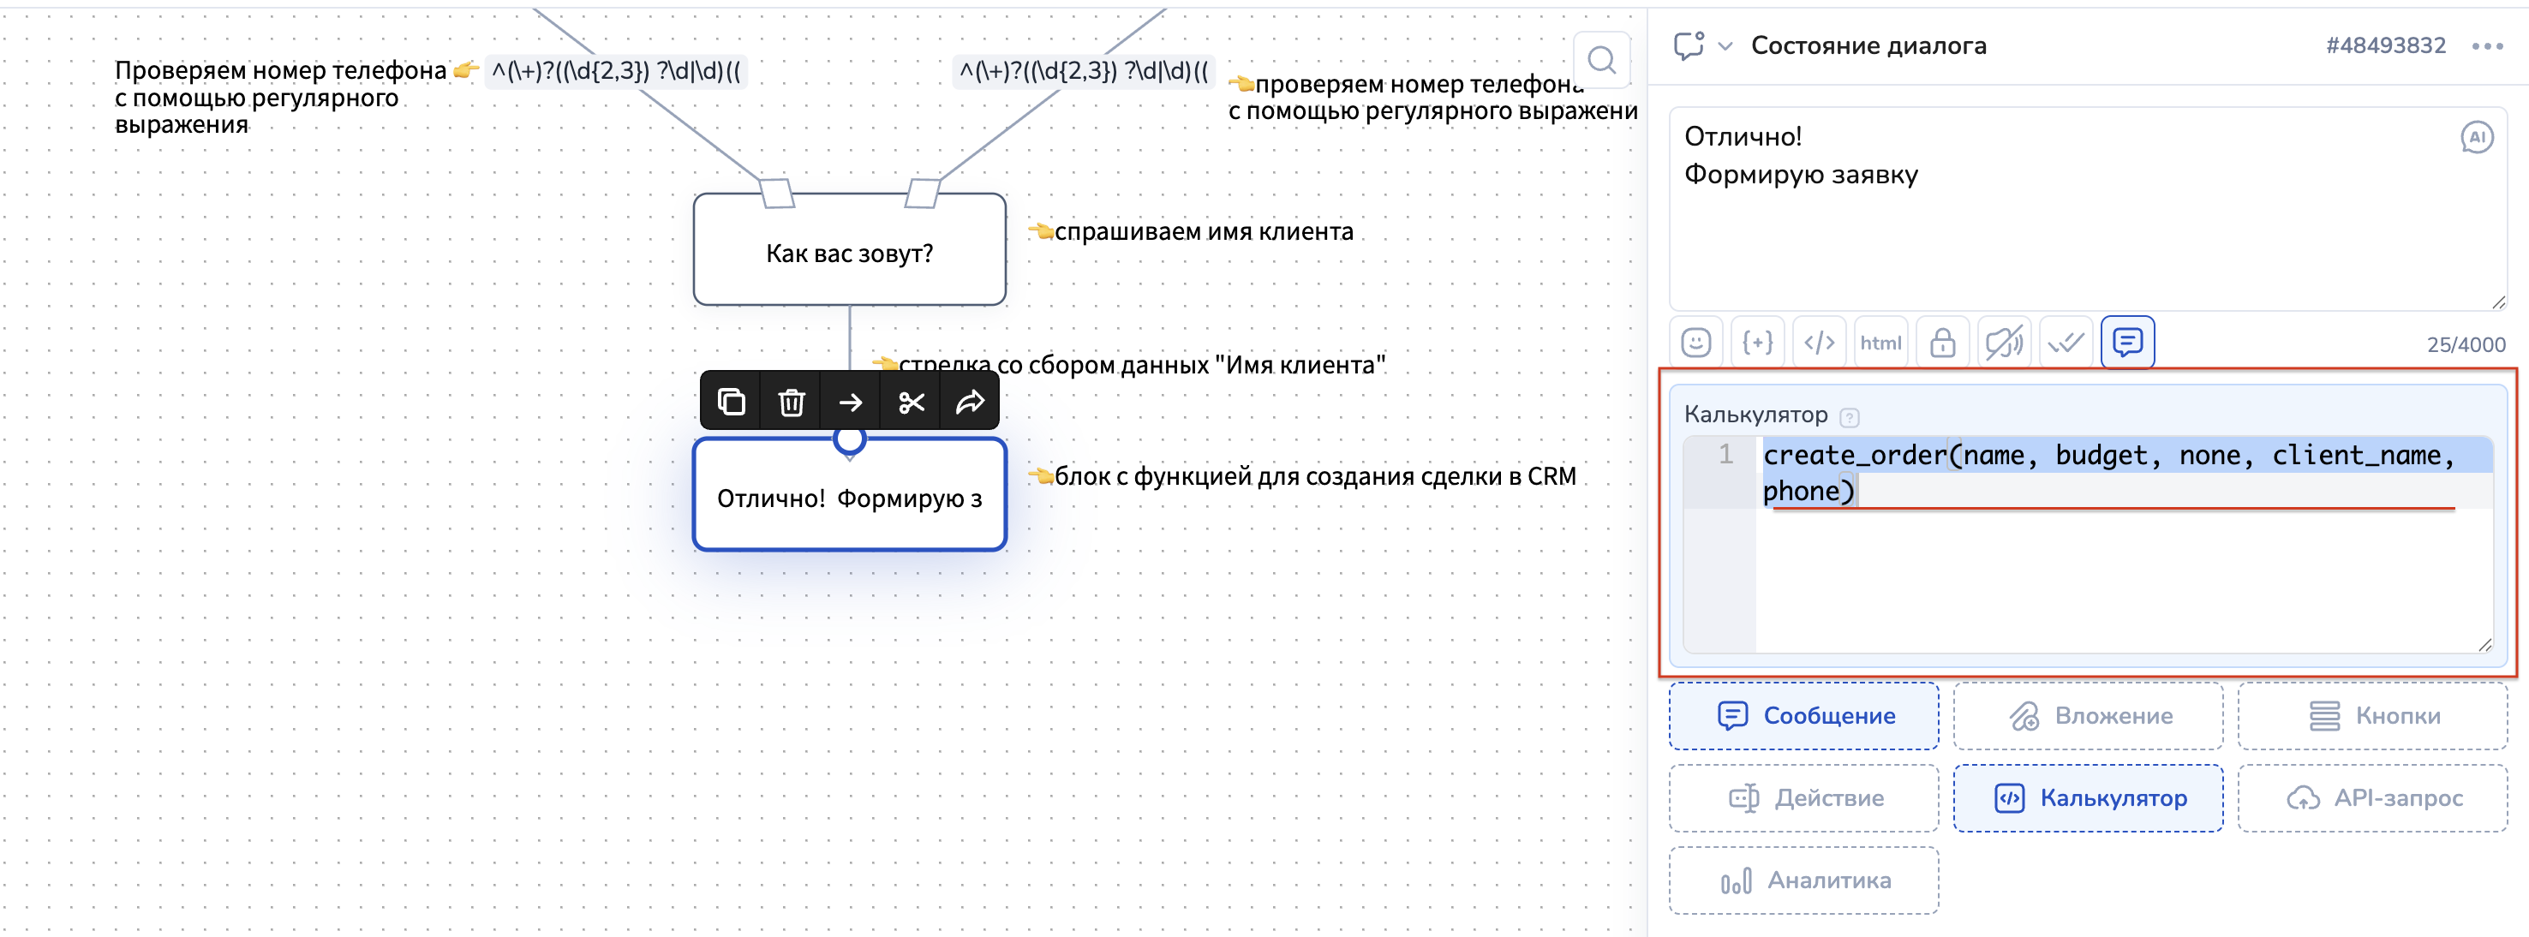Toggle the html formatting mode
Viewport: 2529px width, 937px height.
[x=1880, y=343]
